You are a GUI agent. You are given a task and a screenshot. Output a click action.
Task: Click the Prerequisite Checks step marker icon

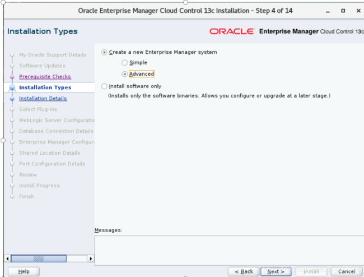(x=12, y=77)
